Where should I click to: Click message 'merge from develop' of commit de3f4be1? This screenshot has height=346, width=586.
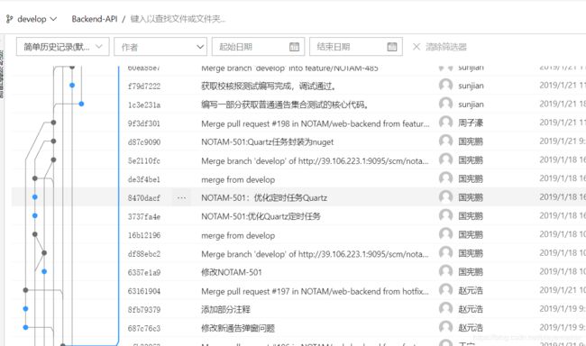click(238, 179)
